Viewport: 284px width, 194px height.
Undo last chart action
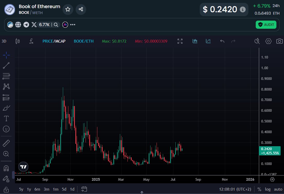[x=222, y=41]
